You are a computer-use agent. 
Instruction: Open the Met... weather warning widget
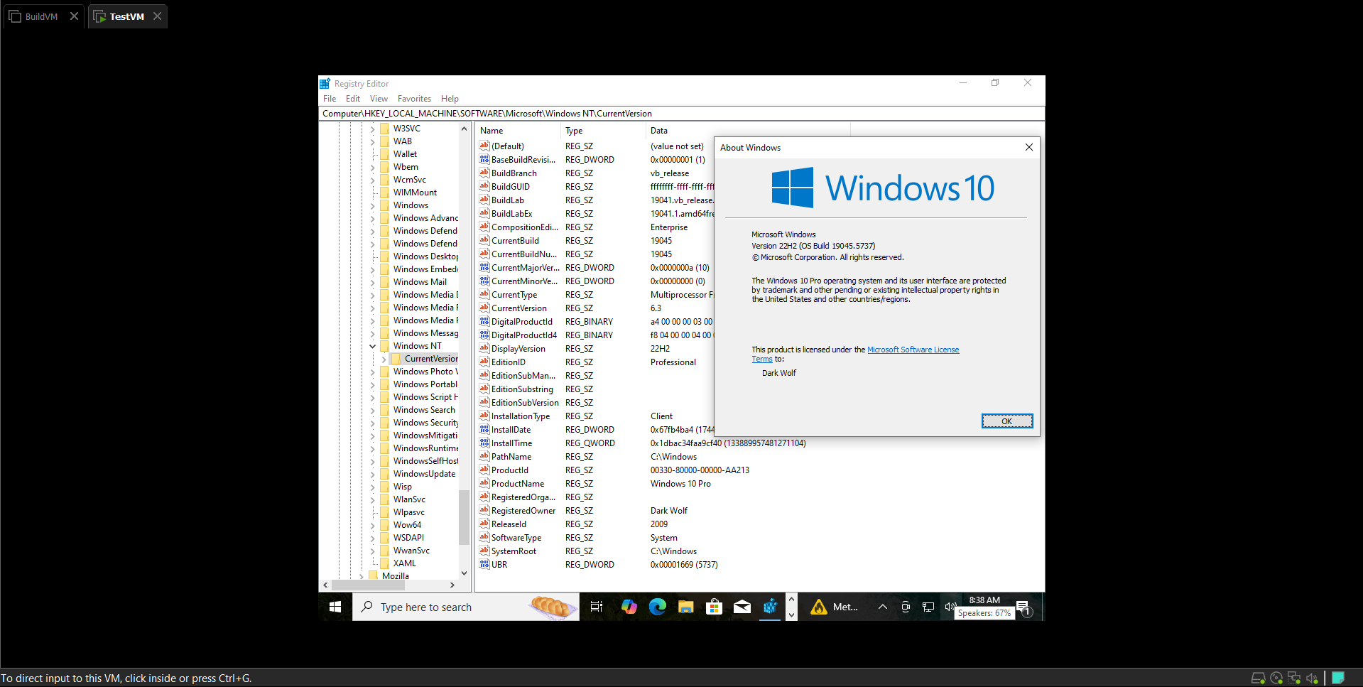[835, 607]
